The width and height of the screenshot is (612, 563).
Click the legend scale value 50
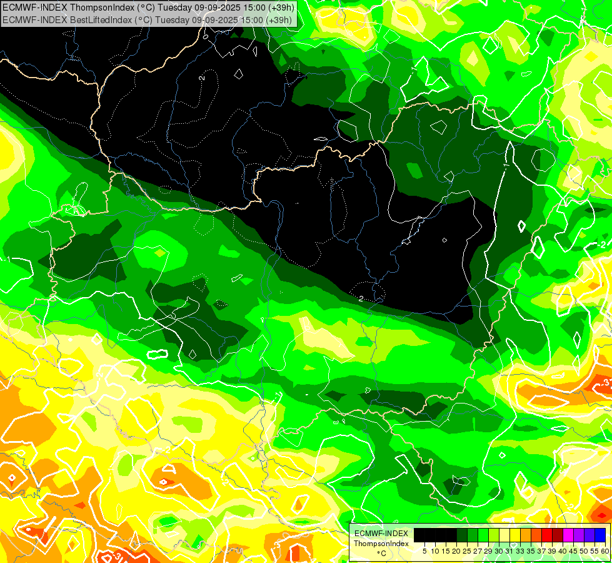(584, 551)
